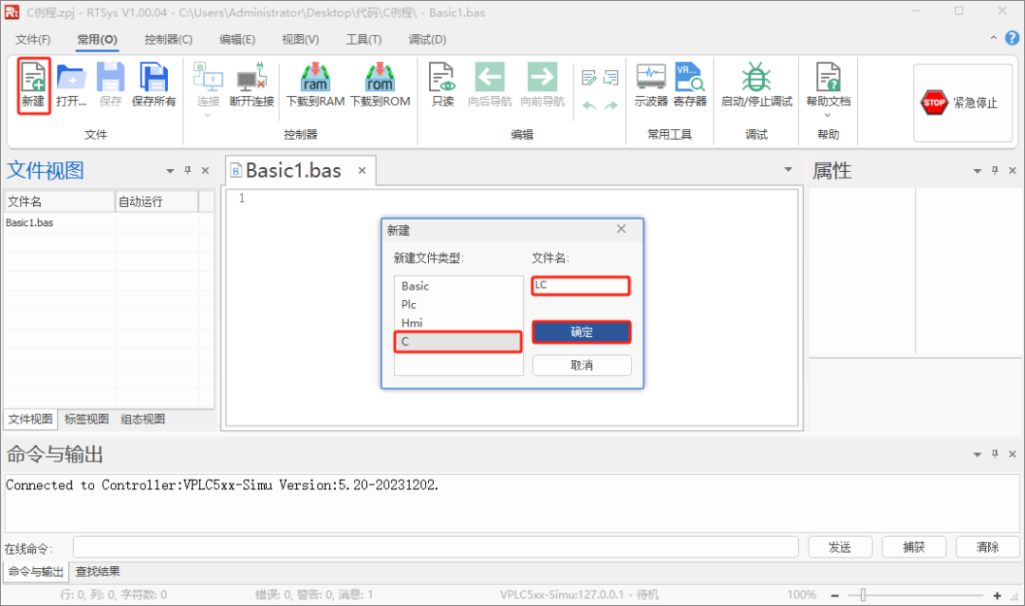This screenshot has width=1025, height=606.
Task: Click the 保存 save icon
Action: point(110,77)
